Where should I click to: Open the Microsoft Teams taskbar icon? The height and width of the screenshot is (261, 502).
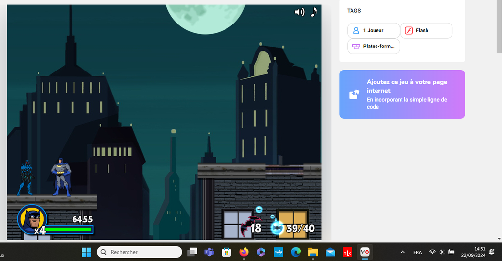(x=209, y=252)
